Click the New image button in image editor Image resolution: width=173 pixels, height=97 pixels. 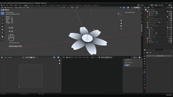click(x=28, y=57)
